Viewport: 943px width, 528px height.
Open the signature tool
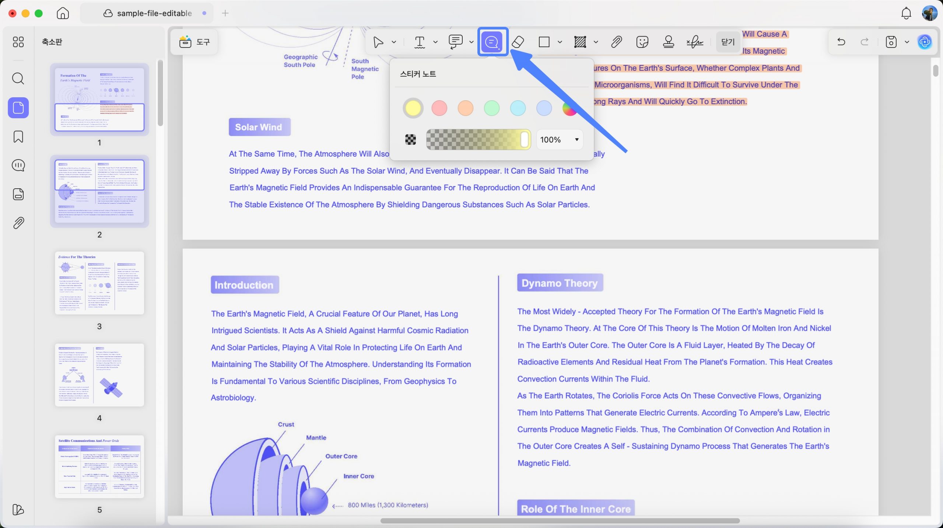pyautogui.click(x=695, y=42)
